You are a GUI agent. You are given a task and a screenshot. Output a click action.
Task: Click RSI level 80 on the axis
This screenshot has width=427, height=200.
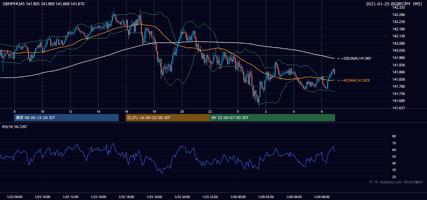394,136
